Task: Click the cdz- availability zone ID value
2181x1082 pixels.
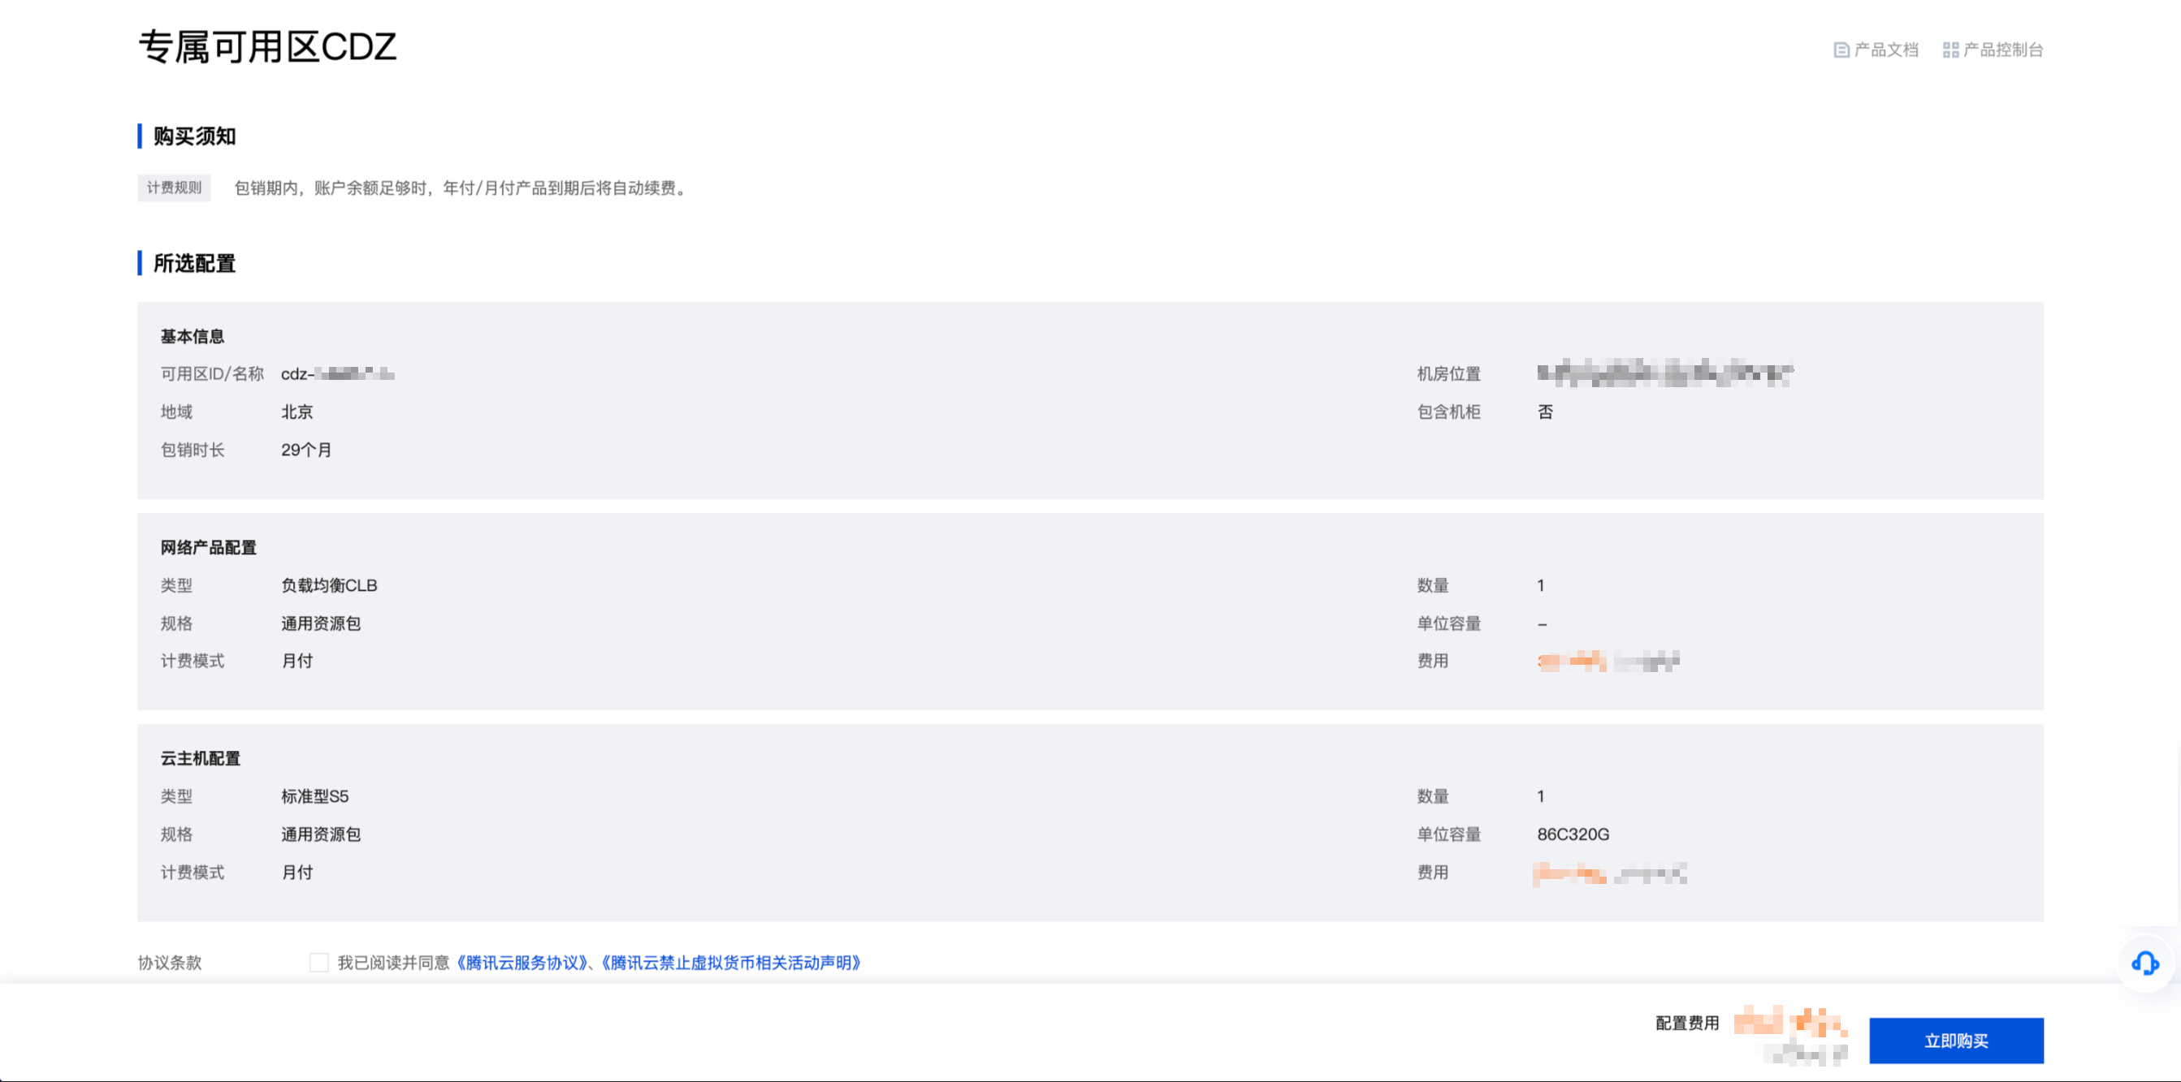Action: [337, 374]
